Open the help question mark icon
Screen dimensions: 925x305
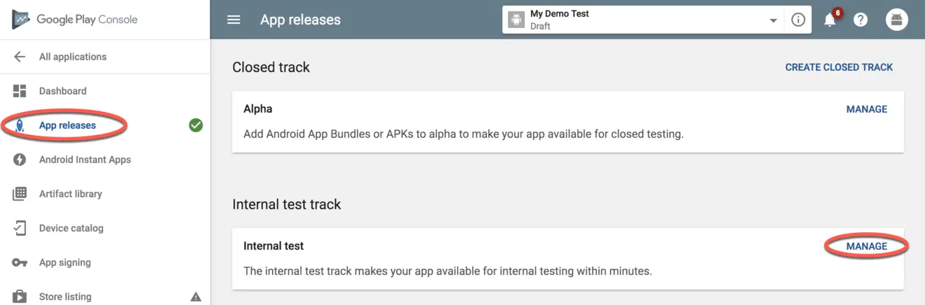861,20
